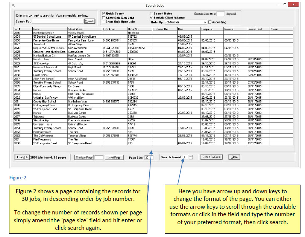Screen dimensions: 305x237
Task: Click 'Needs po' order cell
Action: coord(140,33)
